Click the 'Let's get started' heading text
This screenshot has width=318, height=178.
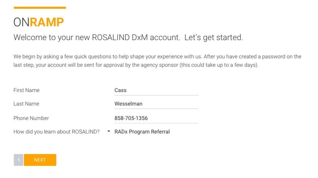[x=214, y=37]
